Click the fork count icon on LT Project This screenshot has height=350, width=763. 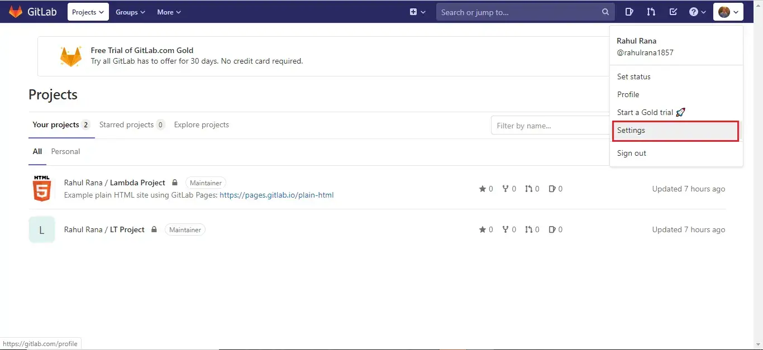tap(506, 229)
